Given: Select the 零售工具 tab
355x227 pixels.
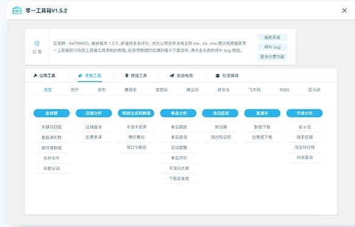Looking at the screenshot, I should pos(90,75).
